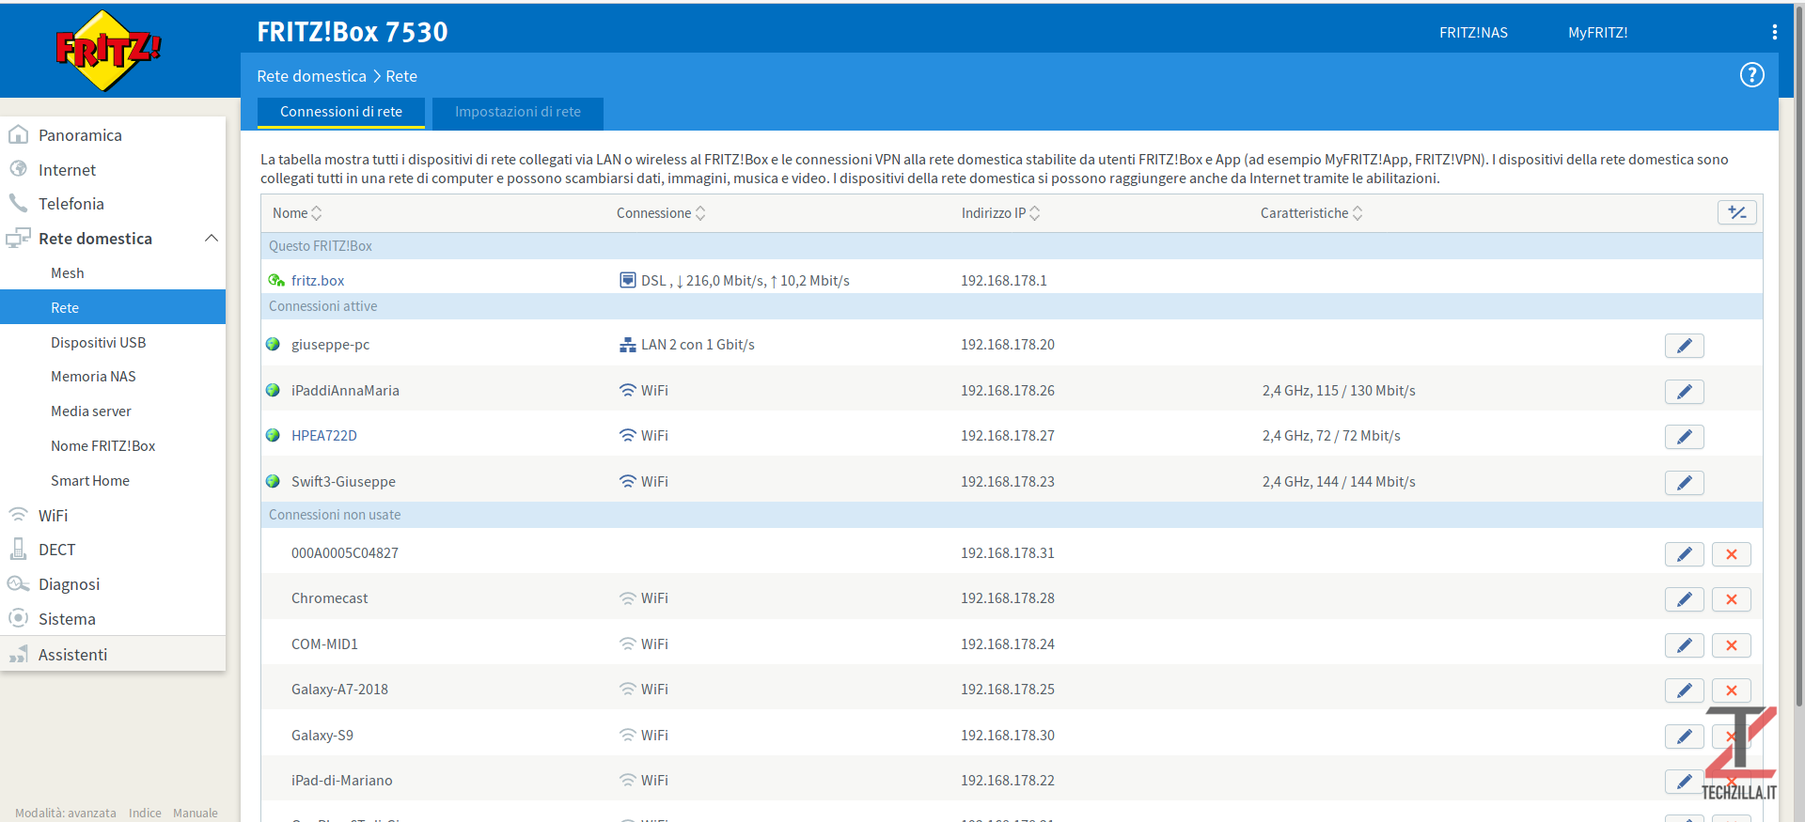Viewport: 1805px width, 822px height.
Task: Click IP address 192.168.178.20
Action: (1008, 345)
